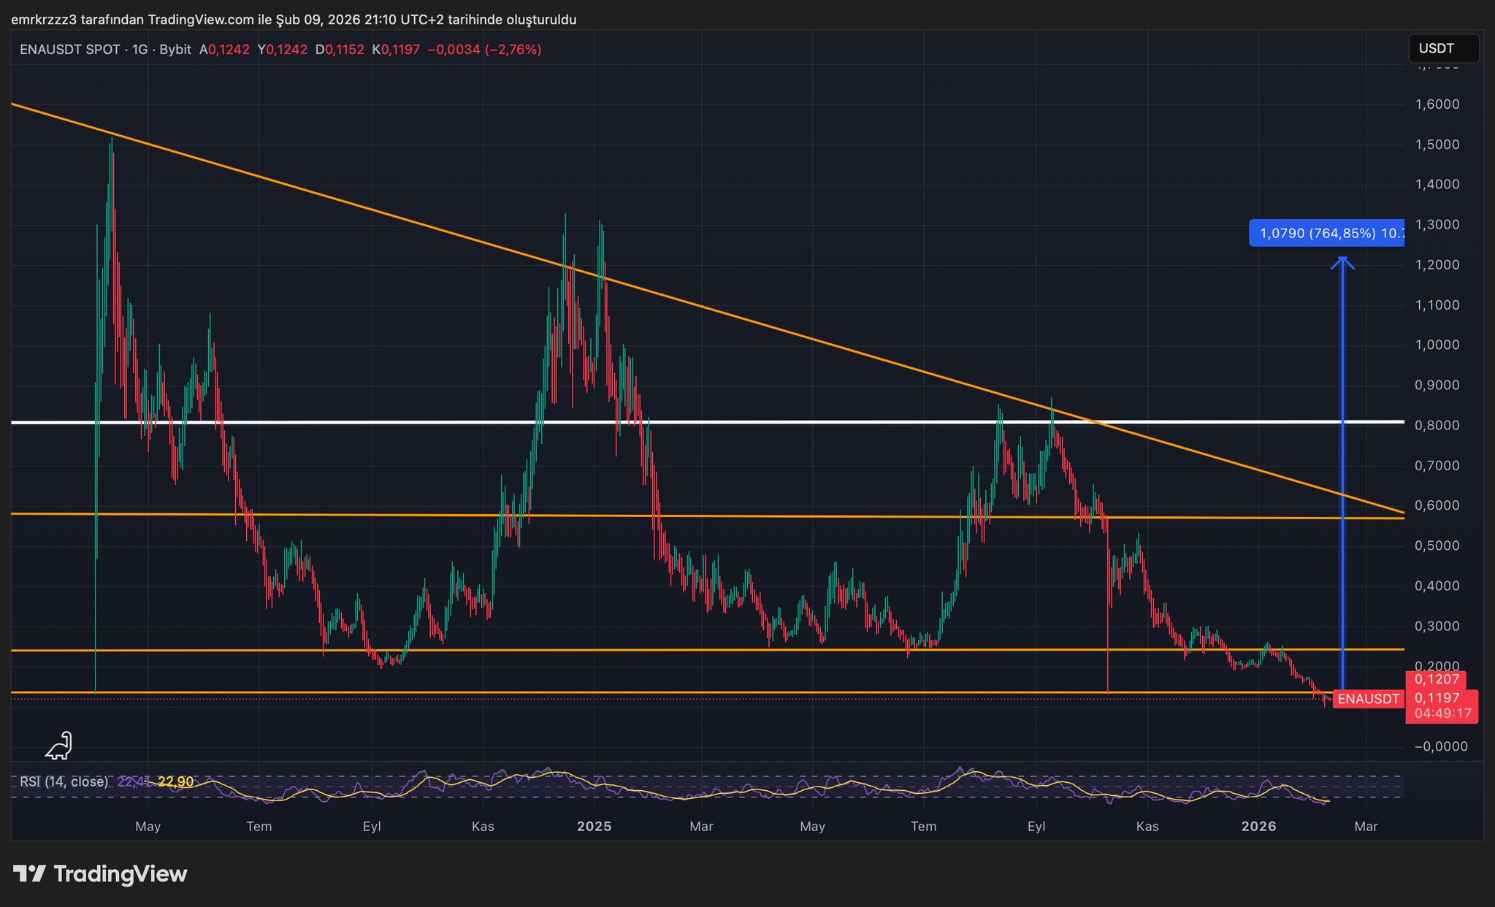1495x907 pixels.
Task: Click the red 0,1207 price label
Action: 1436,679
